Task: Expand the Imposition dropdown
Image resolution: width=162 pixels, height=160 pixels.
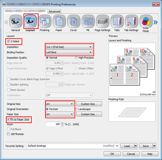Action: pos(69,47)
